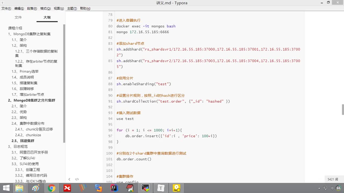
Task: Open the 视图(V) menu
Action: point(59,9)
